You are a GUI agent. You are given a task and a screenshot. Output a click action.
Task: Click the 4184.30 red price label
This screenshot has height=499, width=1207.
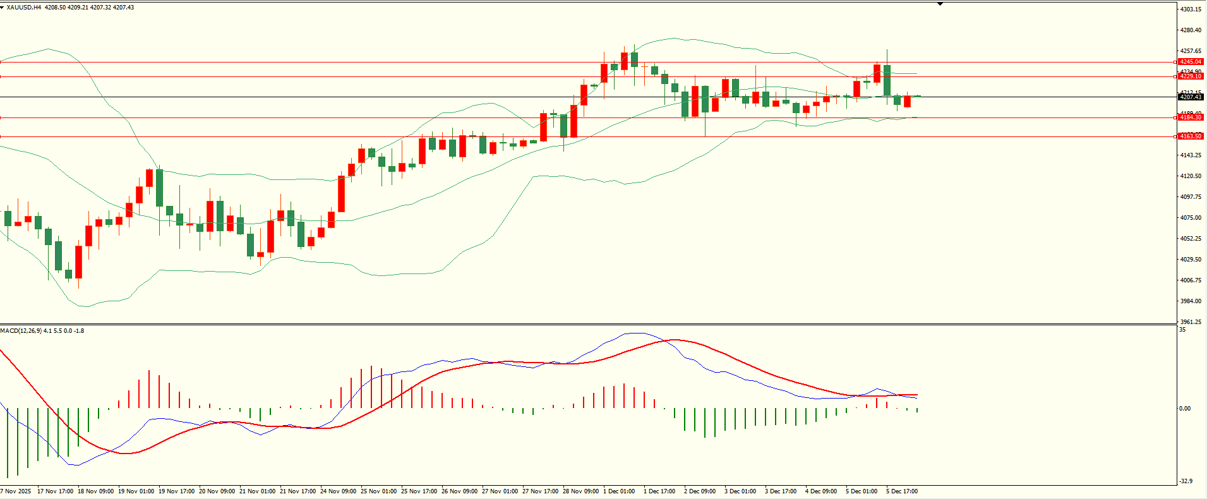click(1191, 117)
